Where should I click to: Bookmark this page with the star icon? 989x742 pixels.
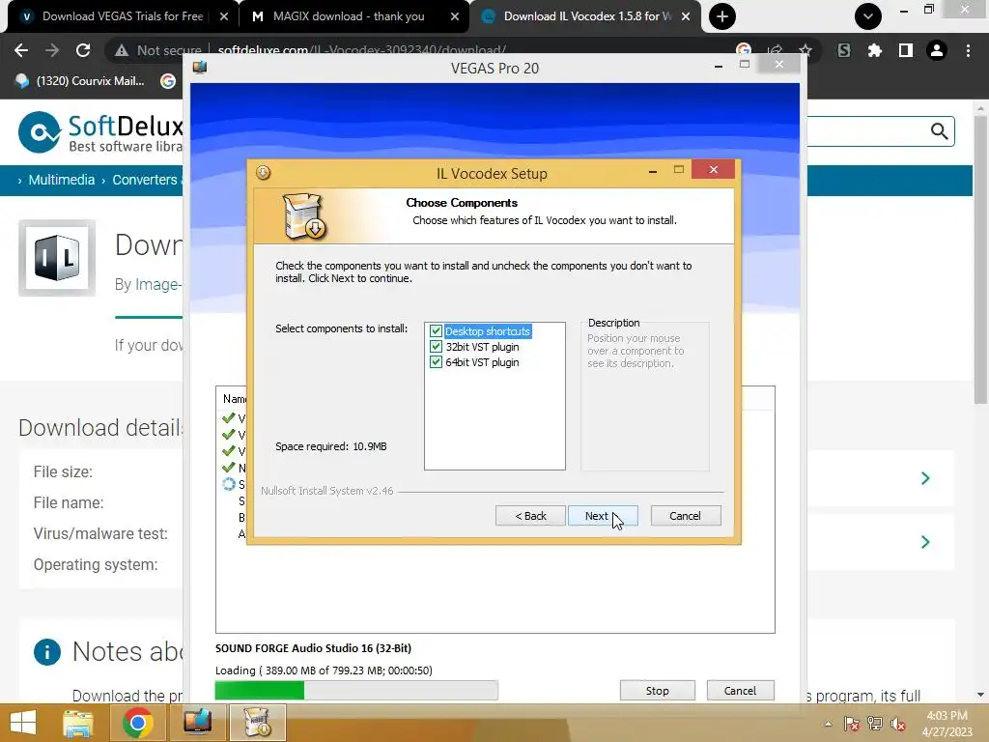pos(805,50)
